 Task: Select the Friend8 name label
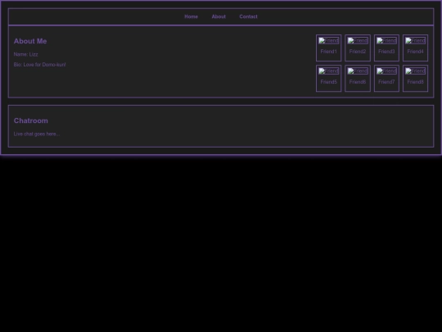(x=416, y=82)
